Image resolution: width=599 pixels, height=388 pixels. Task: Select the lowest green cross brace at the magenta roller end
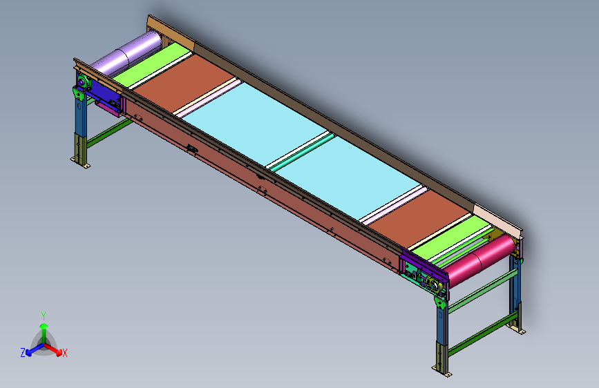[x=482, y=335]
